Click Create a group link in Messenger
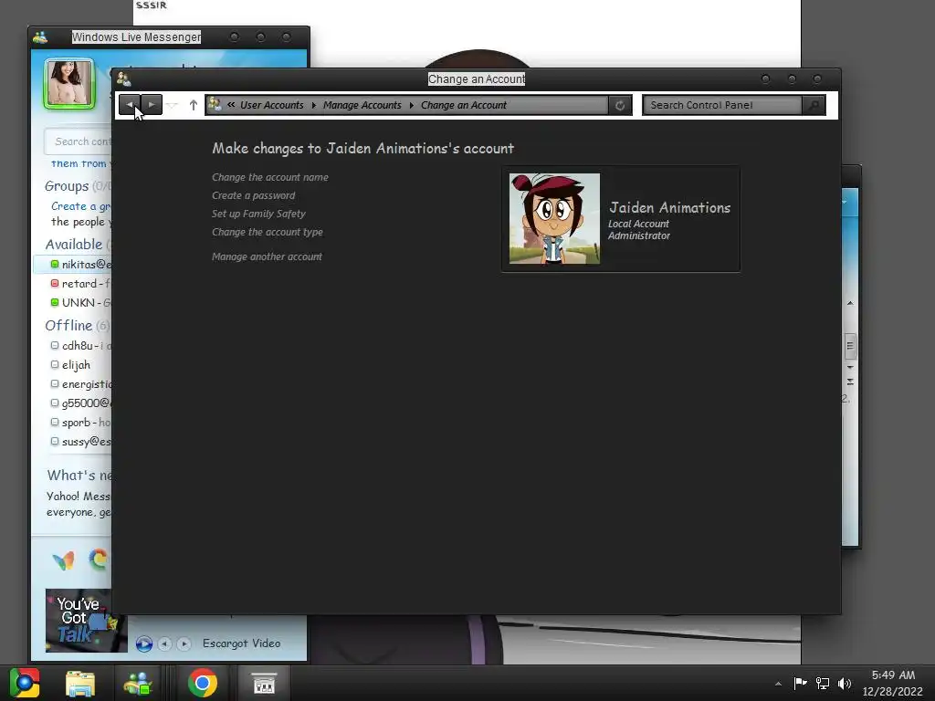Viewport: 935px width, 701px height. tap(81, 206)
